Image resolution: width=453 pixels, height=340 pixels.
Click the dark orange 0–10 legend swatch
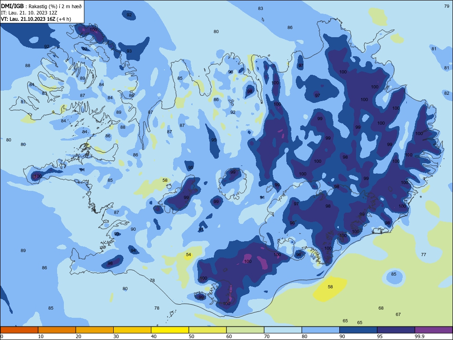tap(19, 330)
